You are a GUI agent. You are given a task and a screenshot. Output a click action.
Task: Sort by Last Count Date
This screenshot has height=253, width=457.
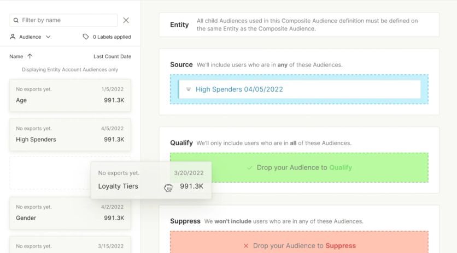pos(112,56)
